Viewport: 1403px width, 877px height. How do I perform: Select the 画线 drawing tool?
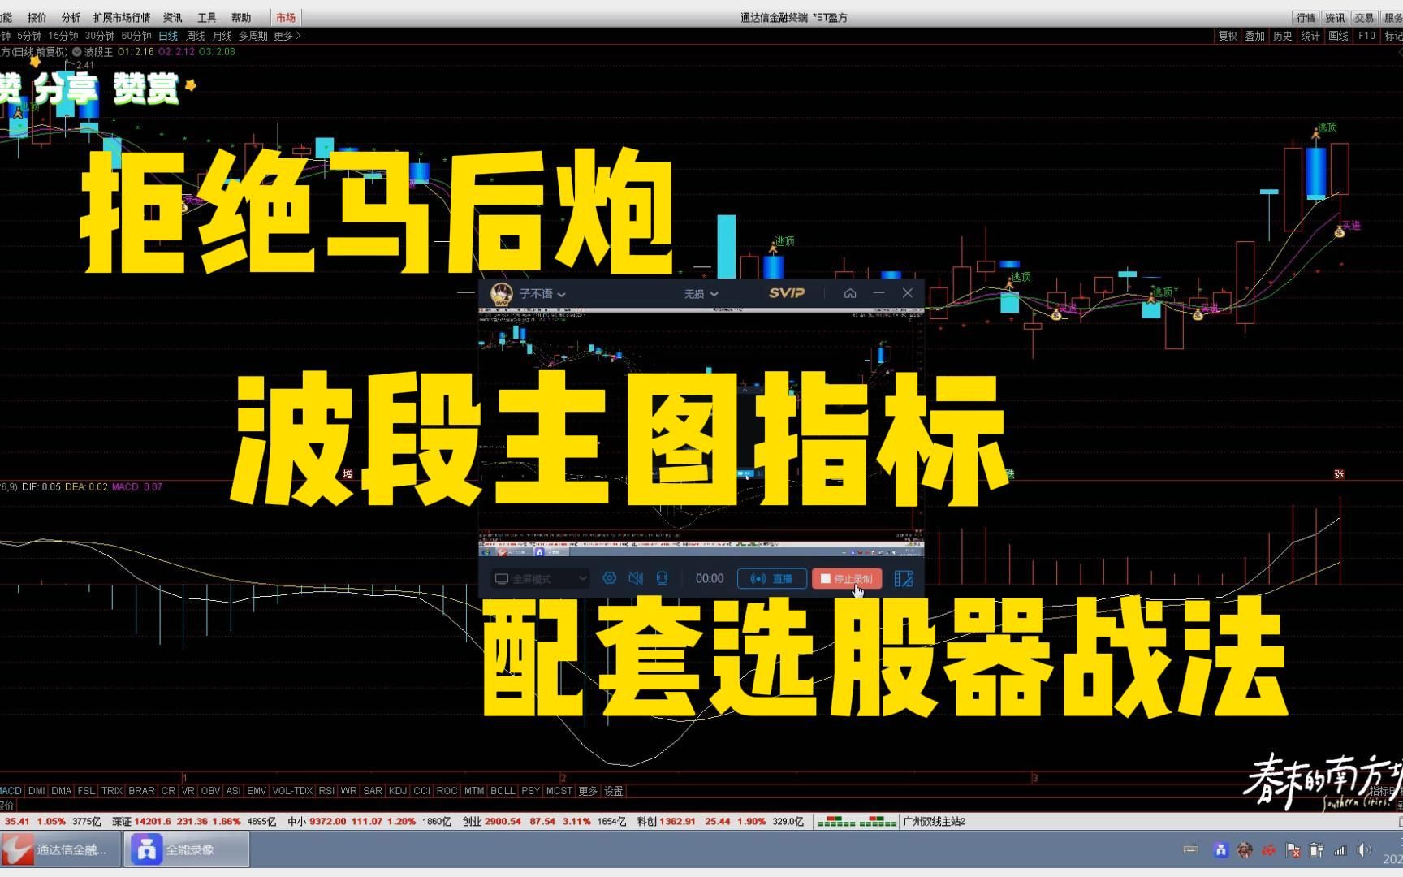(x=1337, y=36)
